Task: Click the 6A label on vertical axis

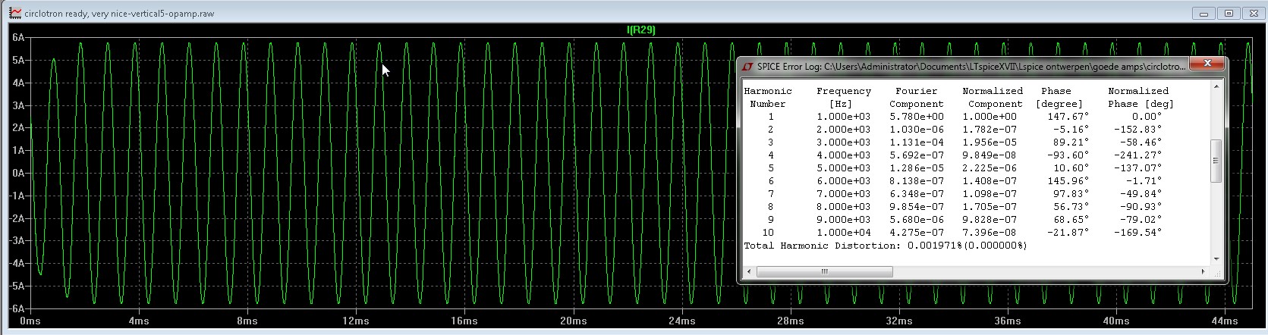Action: pos(18,37)
